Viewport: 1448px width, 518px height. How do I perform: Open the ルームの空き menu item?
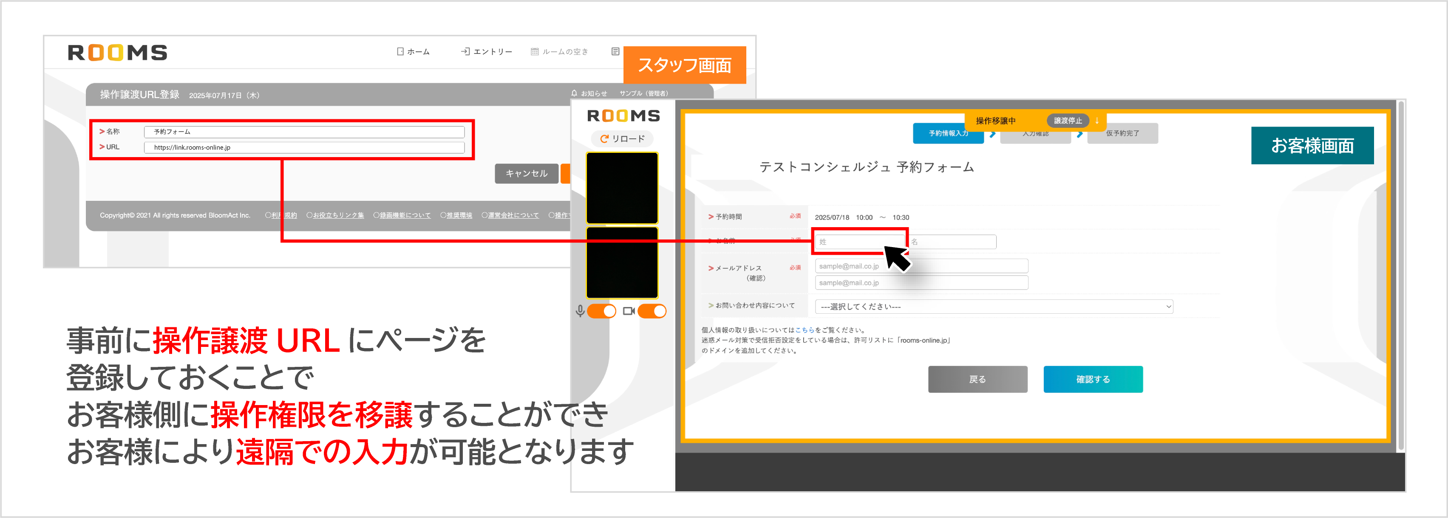point(560,52)
